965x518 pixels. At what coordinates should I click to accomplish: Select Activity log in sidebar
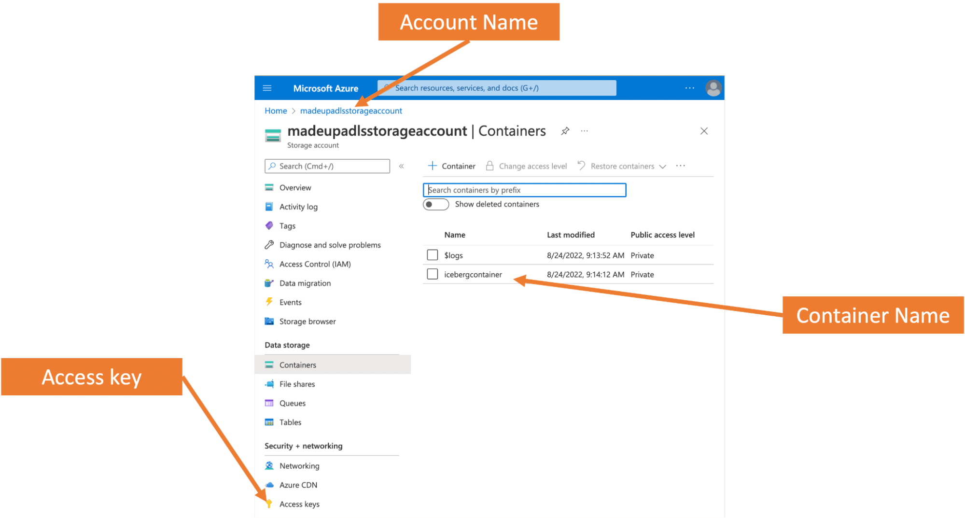(x=298, y=207)
